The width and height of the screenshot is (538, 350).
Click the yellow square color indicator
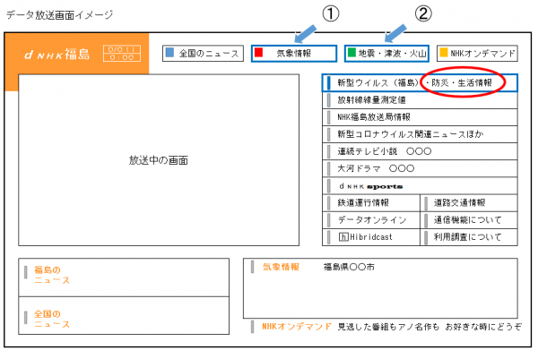point(444,53)
